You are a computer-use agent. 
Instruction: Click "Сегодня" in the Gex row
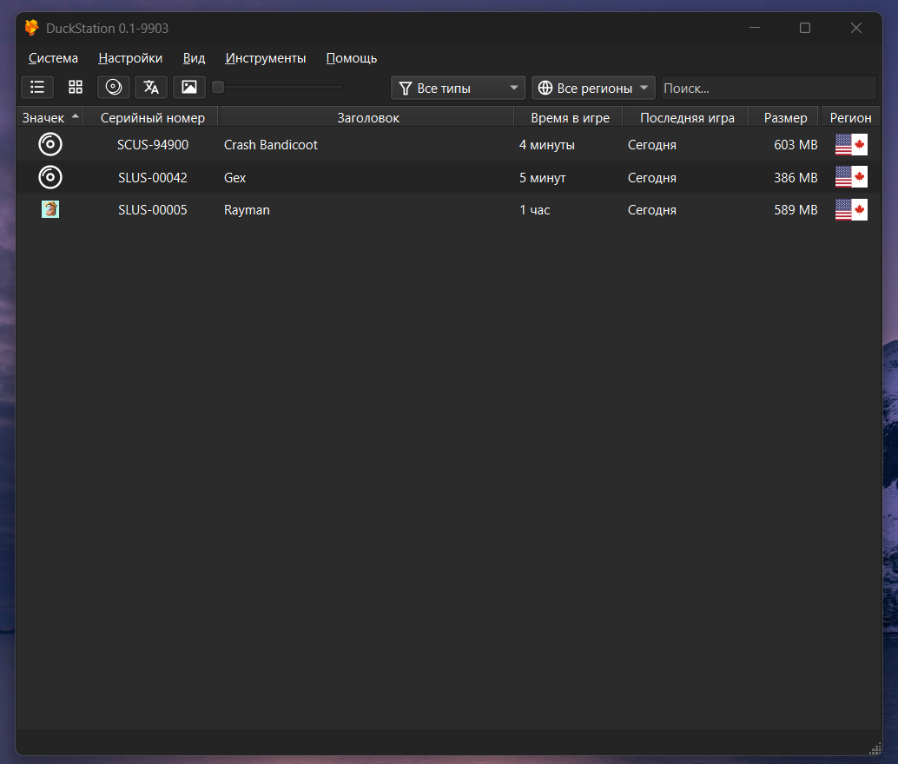pyautogui.click(x=651, y=177)
